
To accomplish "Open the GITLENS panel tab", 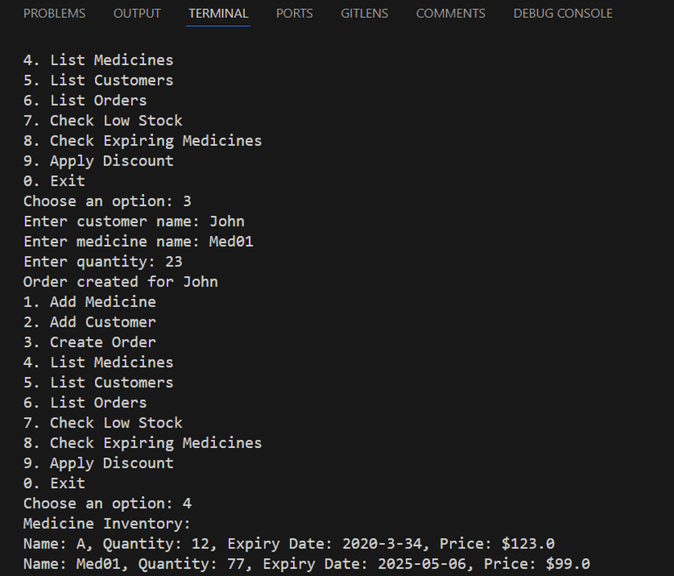I will tap(364, 14).
